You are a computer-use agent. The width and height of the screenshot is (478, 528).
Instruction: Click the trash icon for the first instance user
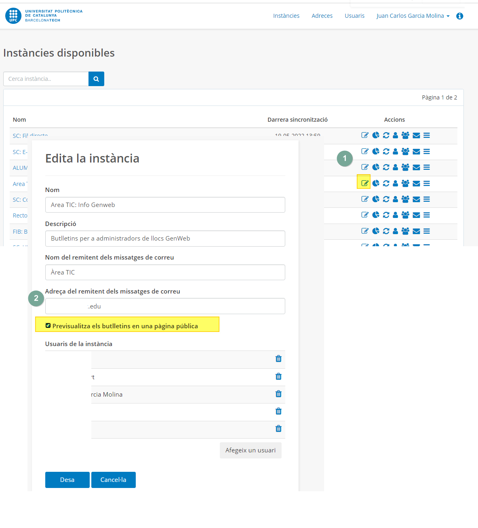pyautogui.click(x=278, y=359)
